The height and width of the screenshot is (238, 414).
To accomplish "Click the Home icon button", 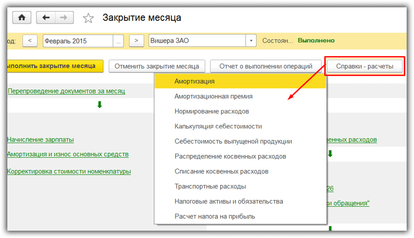I will 22,18.
